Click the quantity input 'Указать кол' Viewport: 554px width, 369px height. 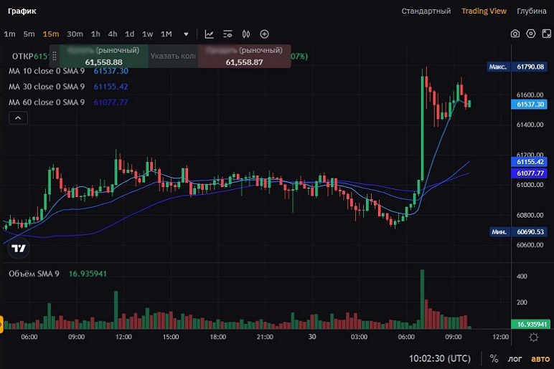tap(172, 56)
